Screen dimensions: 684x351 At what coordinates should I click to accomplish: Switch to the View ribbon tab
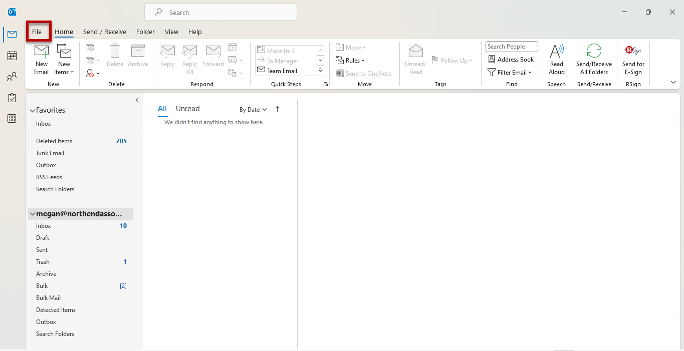[x=171, y=32]
